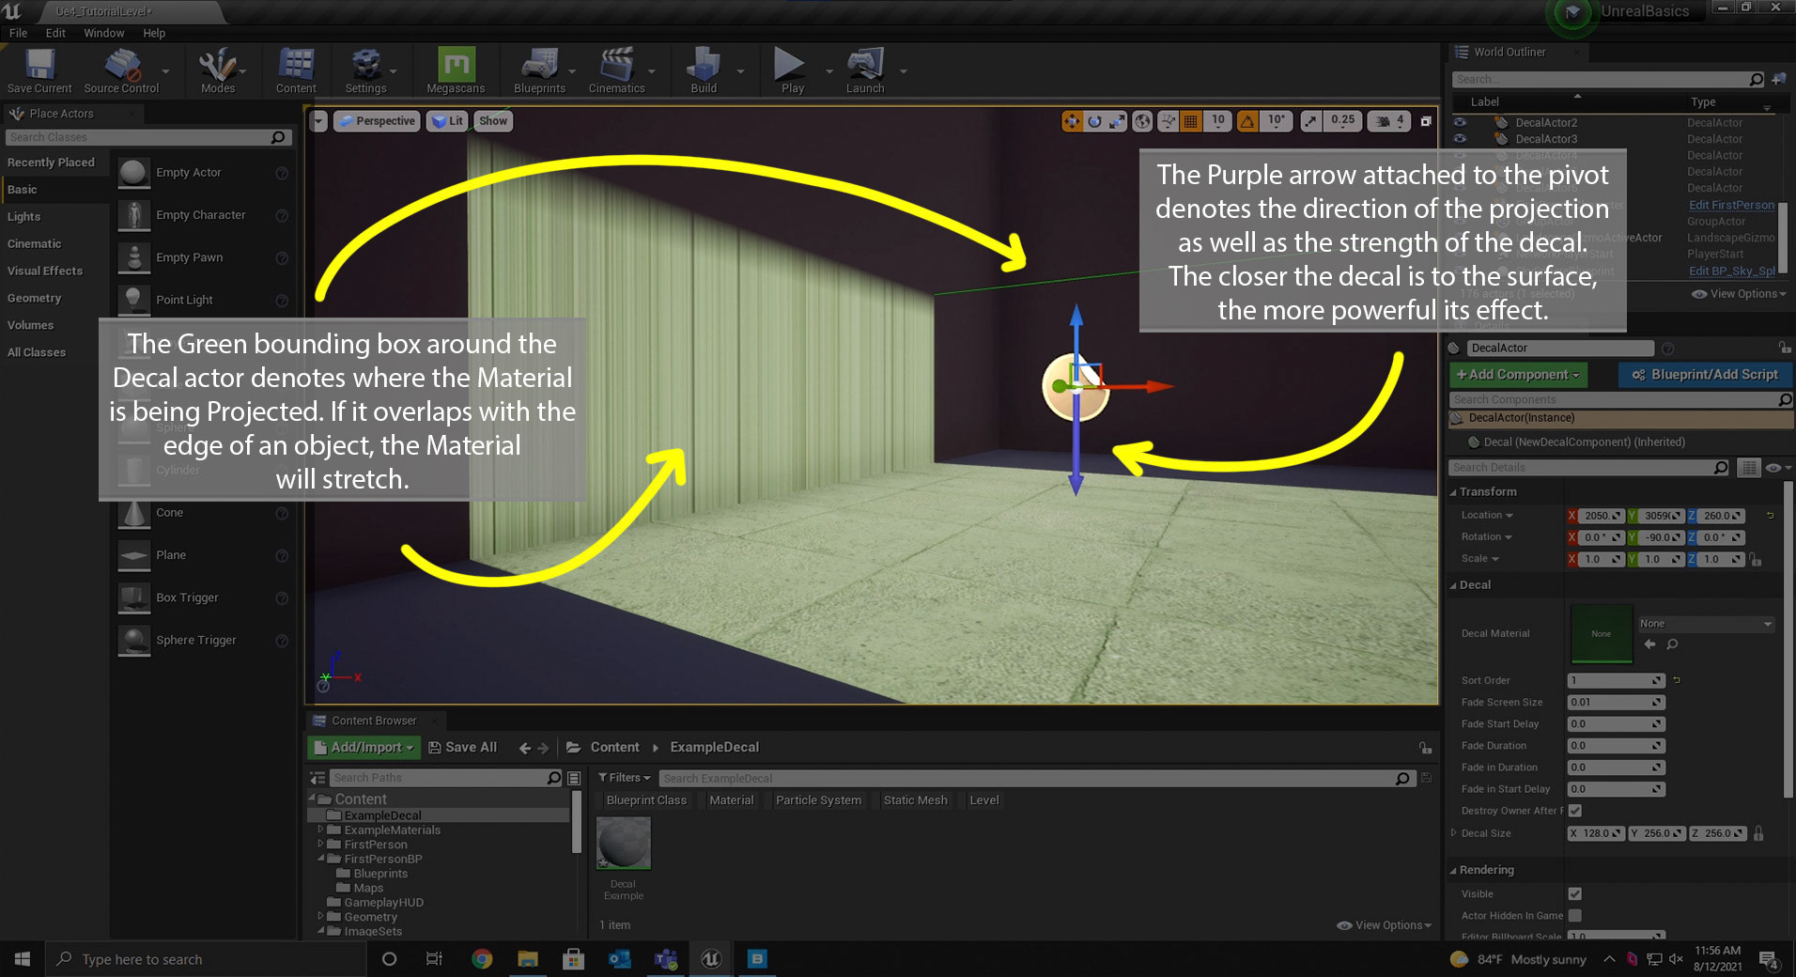The height and width of the screenshot is (977, 1796).
Task: Open the viewport options arrow menu
Action: [x=318, y=121]
